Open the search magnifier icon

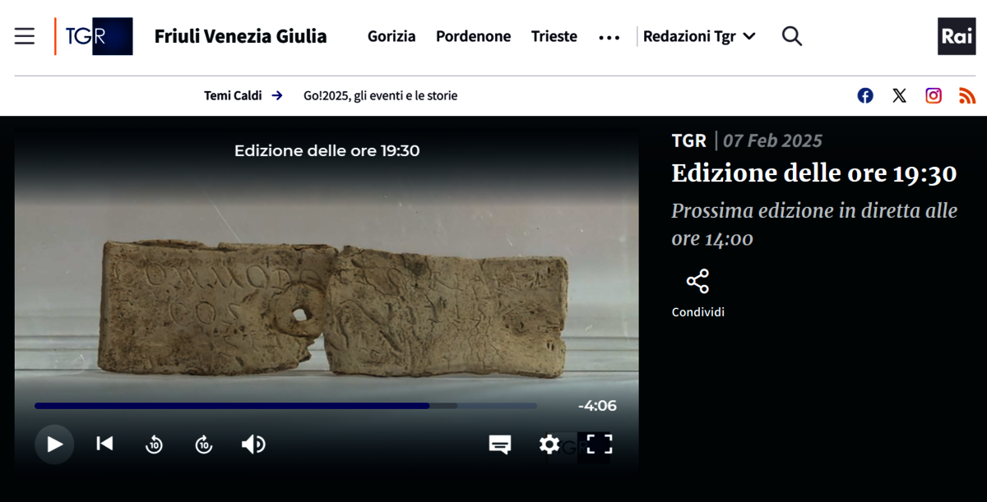pos(791,36)
